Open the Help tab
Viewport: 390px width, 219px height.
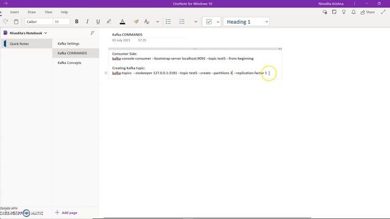64,12
